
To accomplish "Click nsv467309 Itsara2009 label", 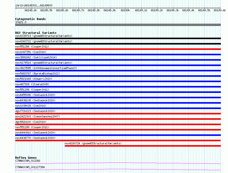I will tap(32, 84).
